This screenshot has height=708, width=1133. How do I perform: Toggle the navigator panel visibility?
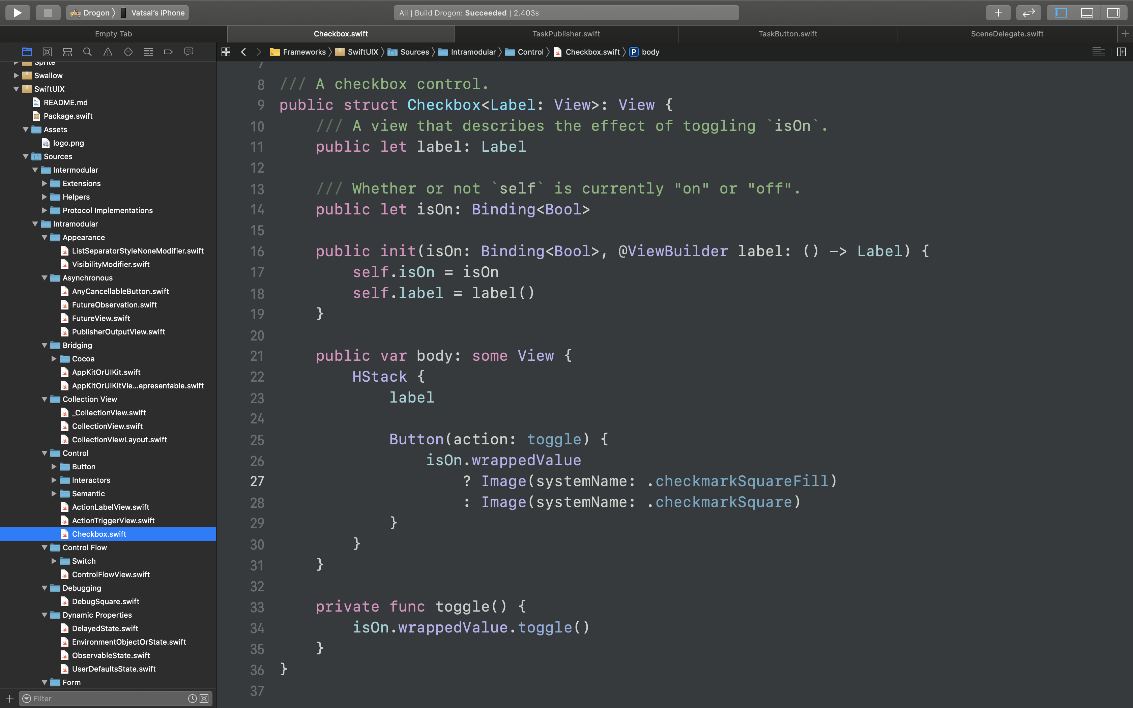pyautogui.click(x=1061, y=13)
